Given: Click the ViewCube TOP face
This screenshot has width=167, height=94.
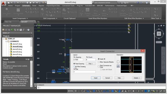Looking at the screenshot, I should [159, 34].
